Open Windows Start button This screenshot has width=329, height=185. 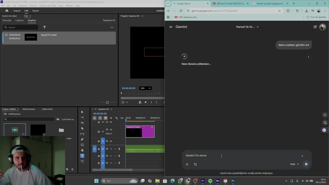96,181
